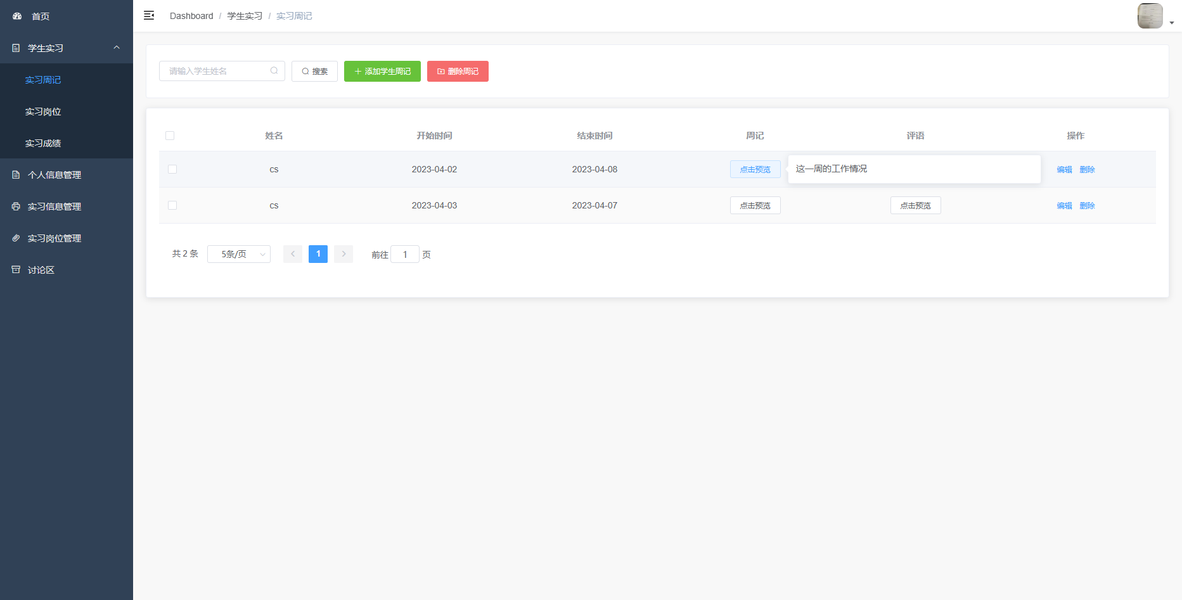1182x600 pixels.
Task: Click the printer icon beside 实习信息管理
Action: [x=16, y=207]
